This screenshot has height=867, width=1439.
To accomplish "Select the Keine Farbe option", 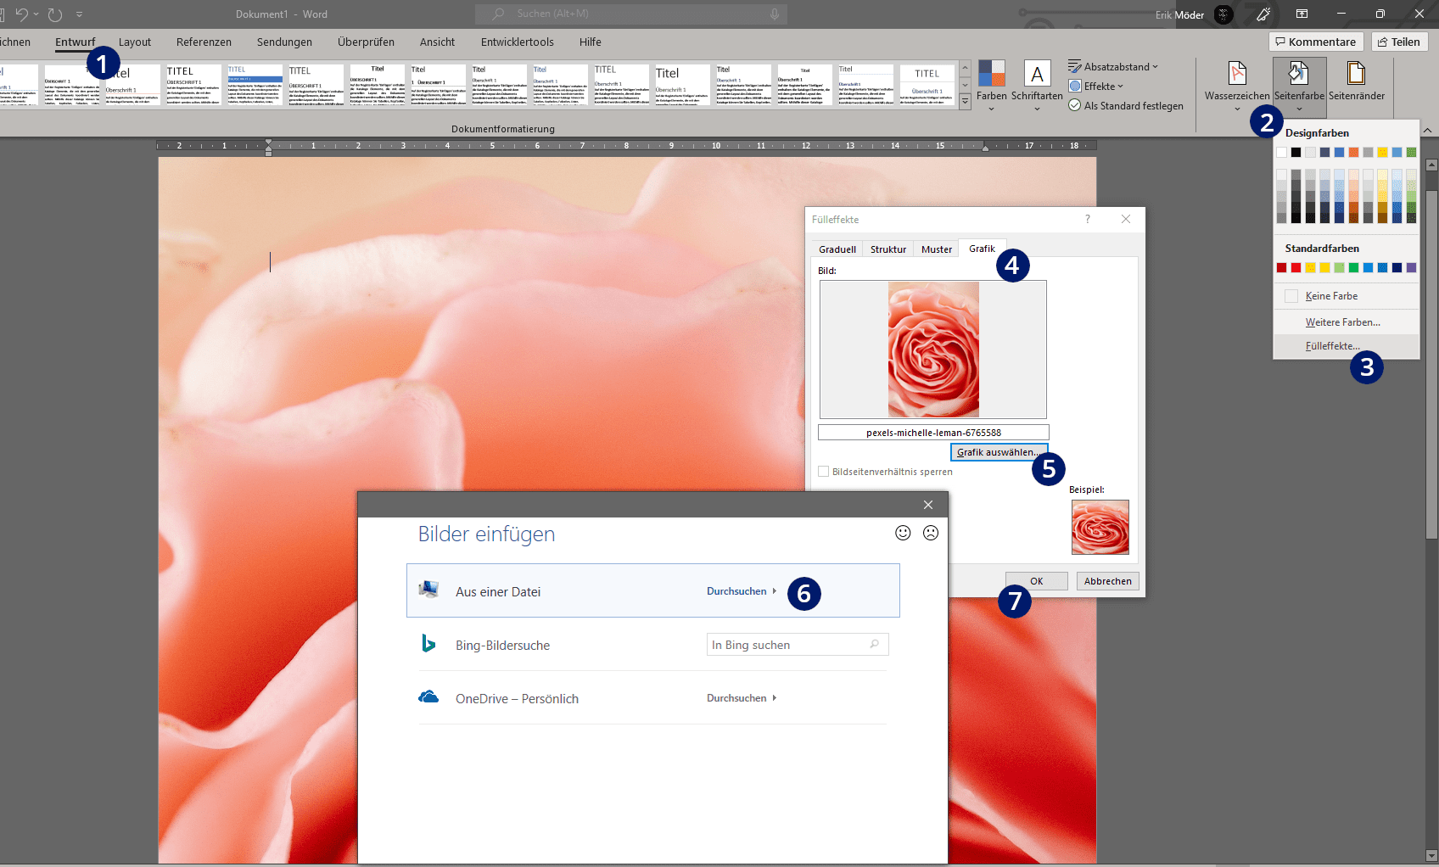I will pos(1331,296).
